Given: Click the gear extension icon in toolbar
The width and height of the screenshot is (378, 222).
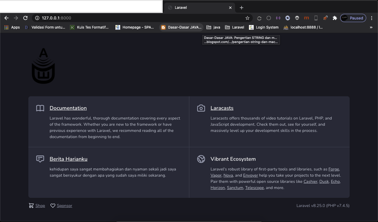Looking at the screenshot, I should (297, 18).
